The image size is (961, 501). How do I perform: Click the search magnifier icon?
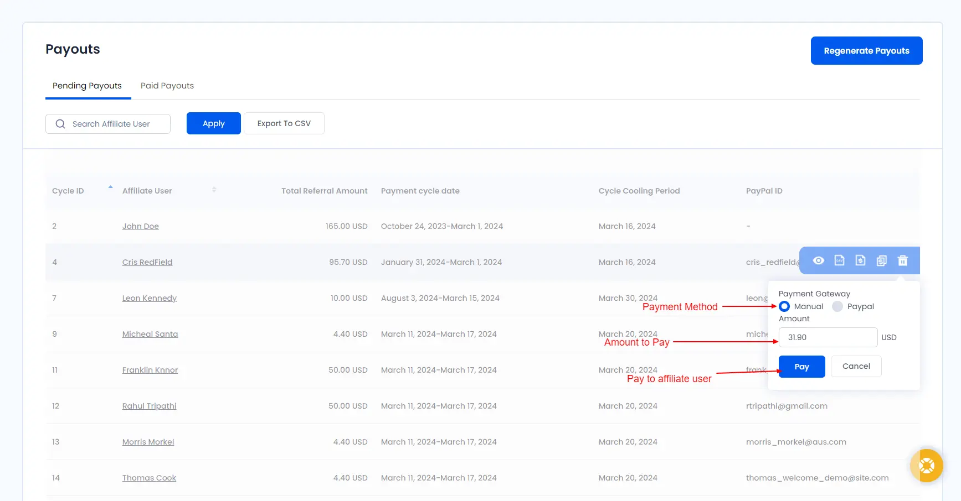click(x=60, y=124)
